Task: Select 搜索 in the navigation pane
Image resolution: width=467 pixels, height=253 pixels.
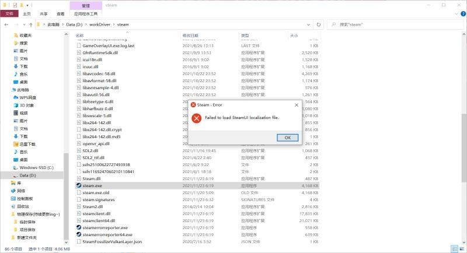Action: point(23,43)
